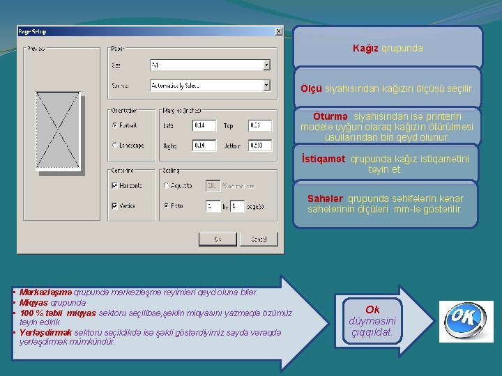The height and width of the screenshot is (376, 502).
Task: Click the 'İstiqamət qrupunda' box
Action: coord(386,164)
